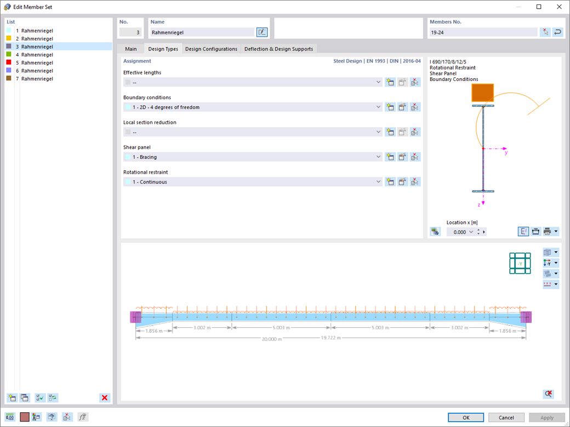Switch to Main tab

point(131,49)
